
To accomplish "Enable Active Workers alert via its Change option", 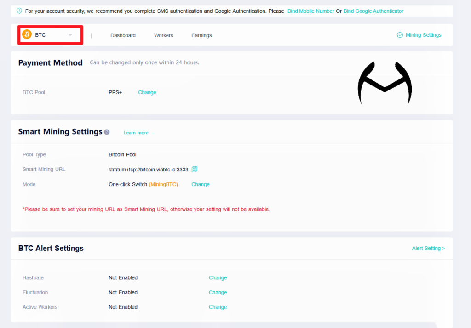I will [218, 307].
